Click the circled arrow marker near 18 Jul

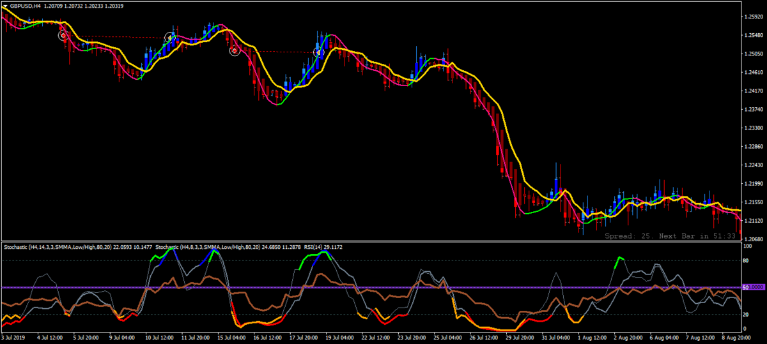[319, 52]
